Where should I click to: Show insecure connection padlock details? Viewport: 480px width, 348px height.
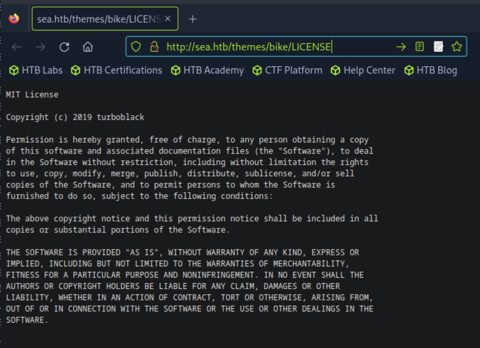tap(154, 47)
